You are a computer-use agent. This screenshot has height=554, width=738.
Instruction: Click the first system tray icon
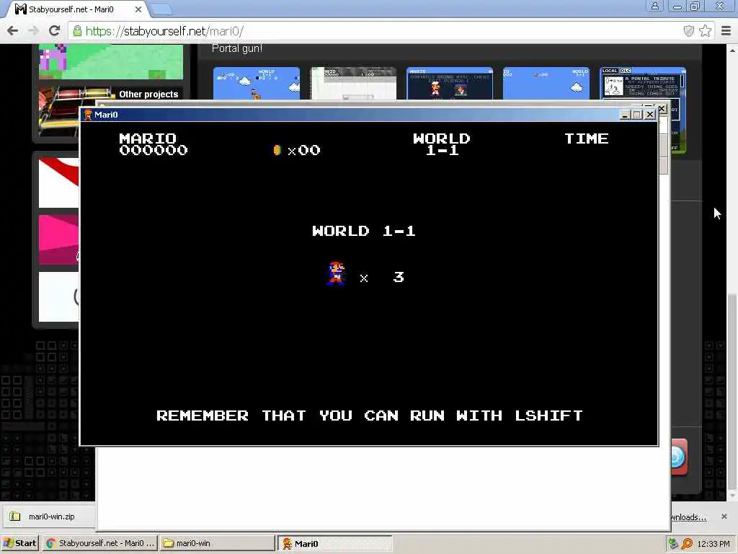click(x=673, y=544)
